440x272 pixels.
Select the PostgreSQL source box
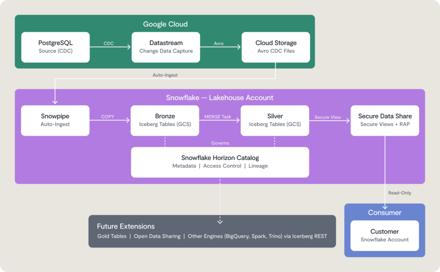(55, 47)
